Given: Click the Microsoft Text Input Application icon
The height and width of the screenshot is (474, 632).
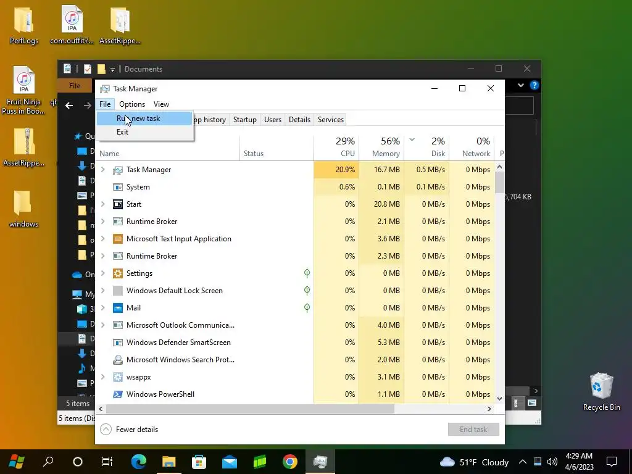Looking at the screenshot, I should [118, 239].
